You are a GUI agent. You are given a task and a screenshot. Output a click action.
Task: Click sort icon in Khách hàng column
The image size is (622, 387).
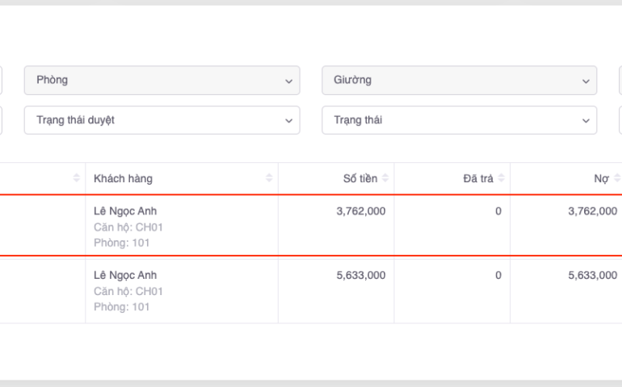point(269,178)
